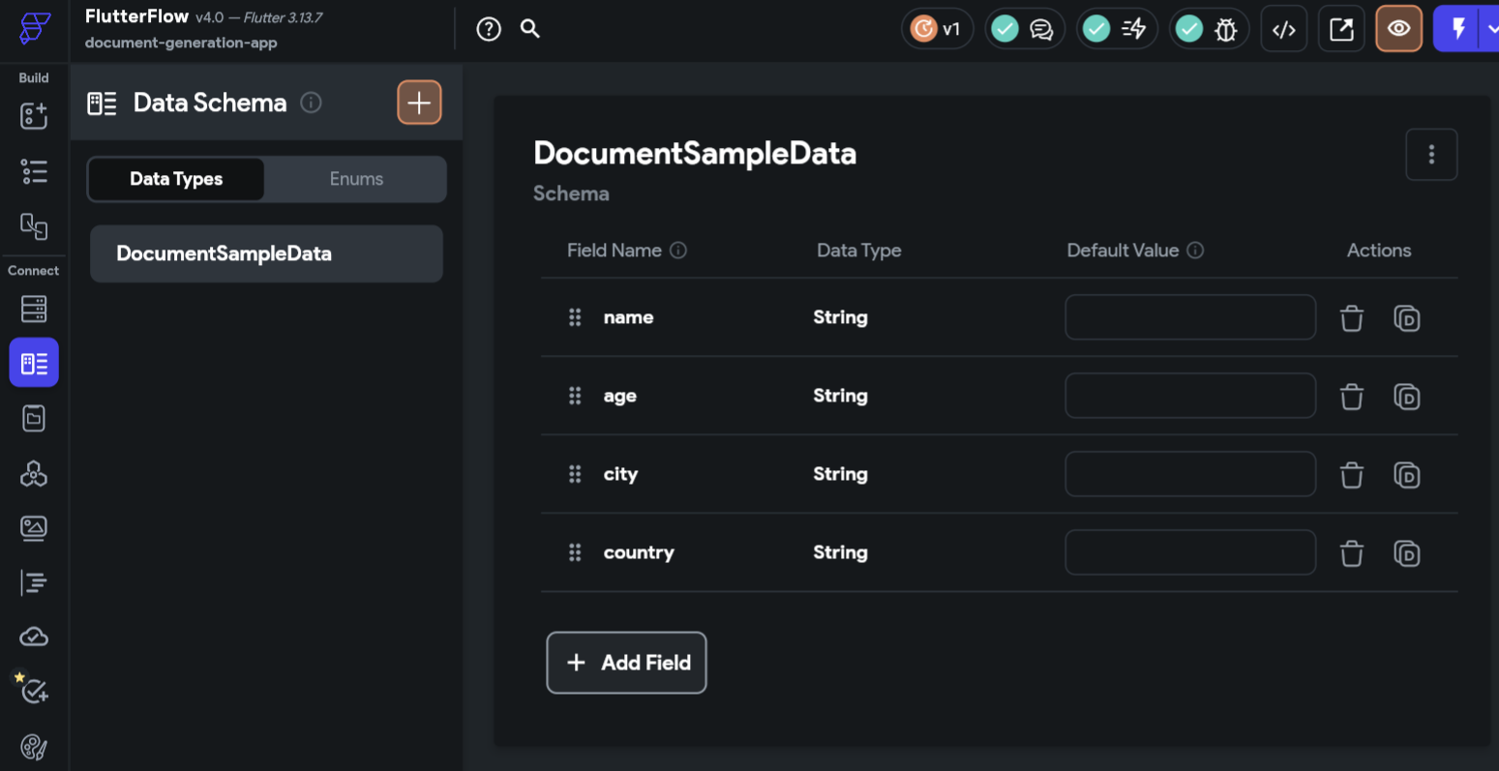Click the info icon next to Default Value
Screen dimensions: 1499x771
1195,251
